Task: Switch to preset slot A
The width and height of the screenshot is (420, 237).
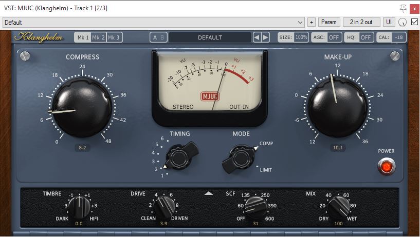Action: [x=155, y=37]
